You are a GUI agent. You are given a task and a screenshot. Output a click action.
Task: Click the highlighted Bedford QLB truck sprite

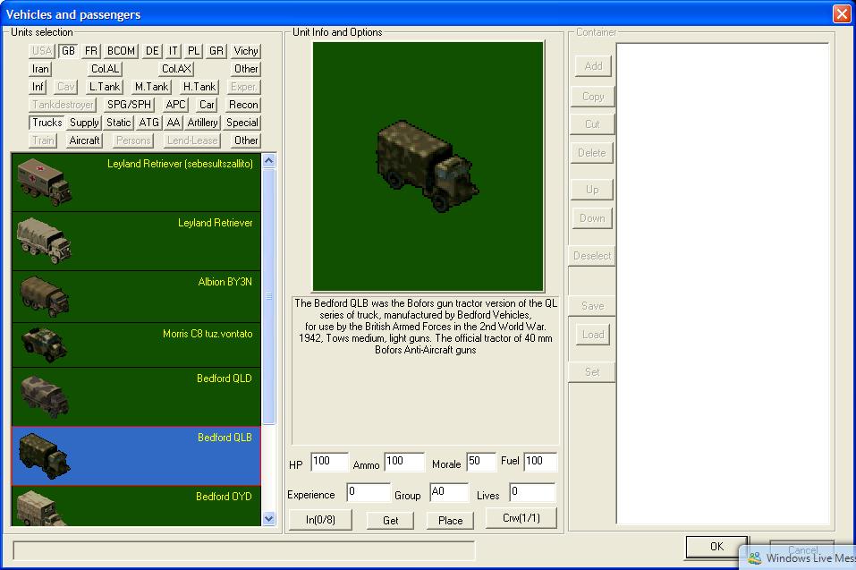click(x=44, y=455)
